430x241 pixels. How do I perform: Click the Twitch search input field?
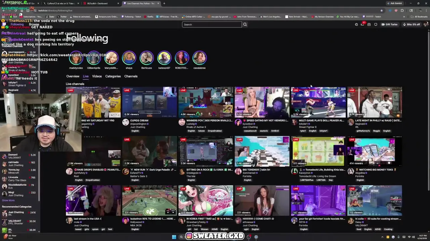[212, 24]
